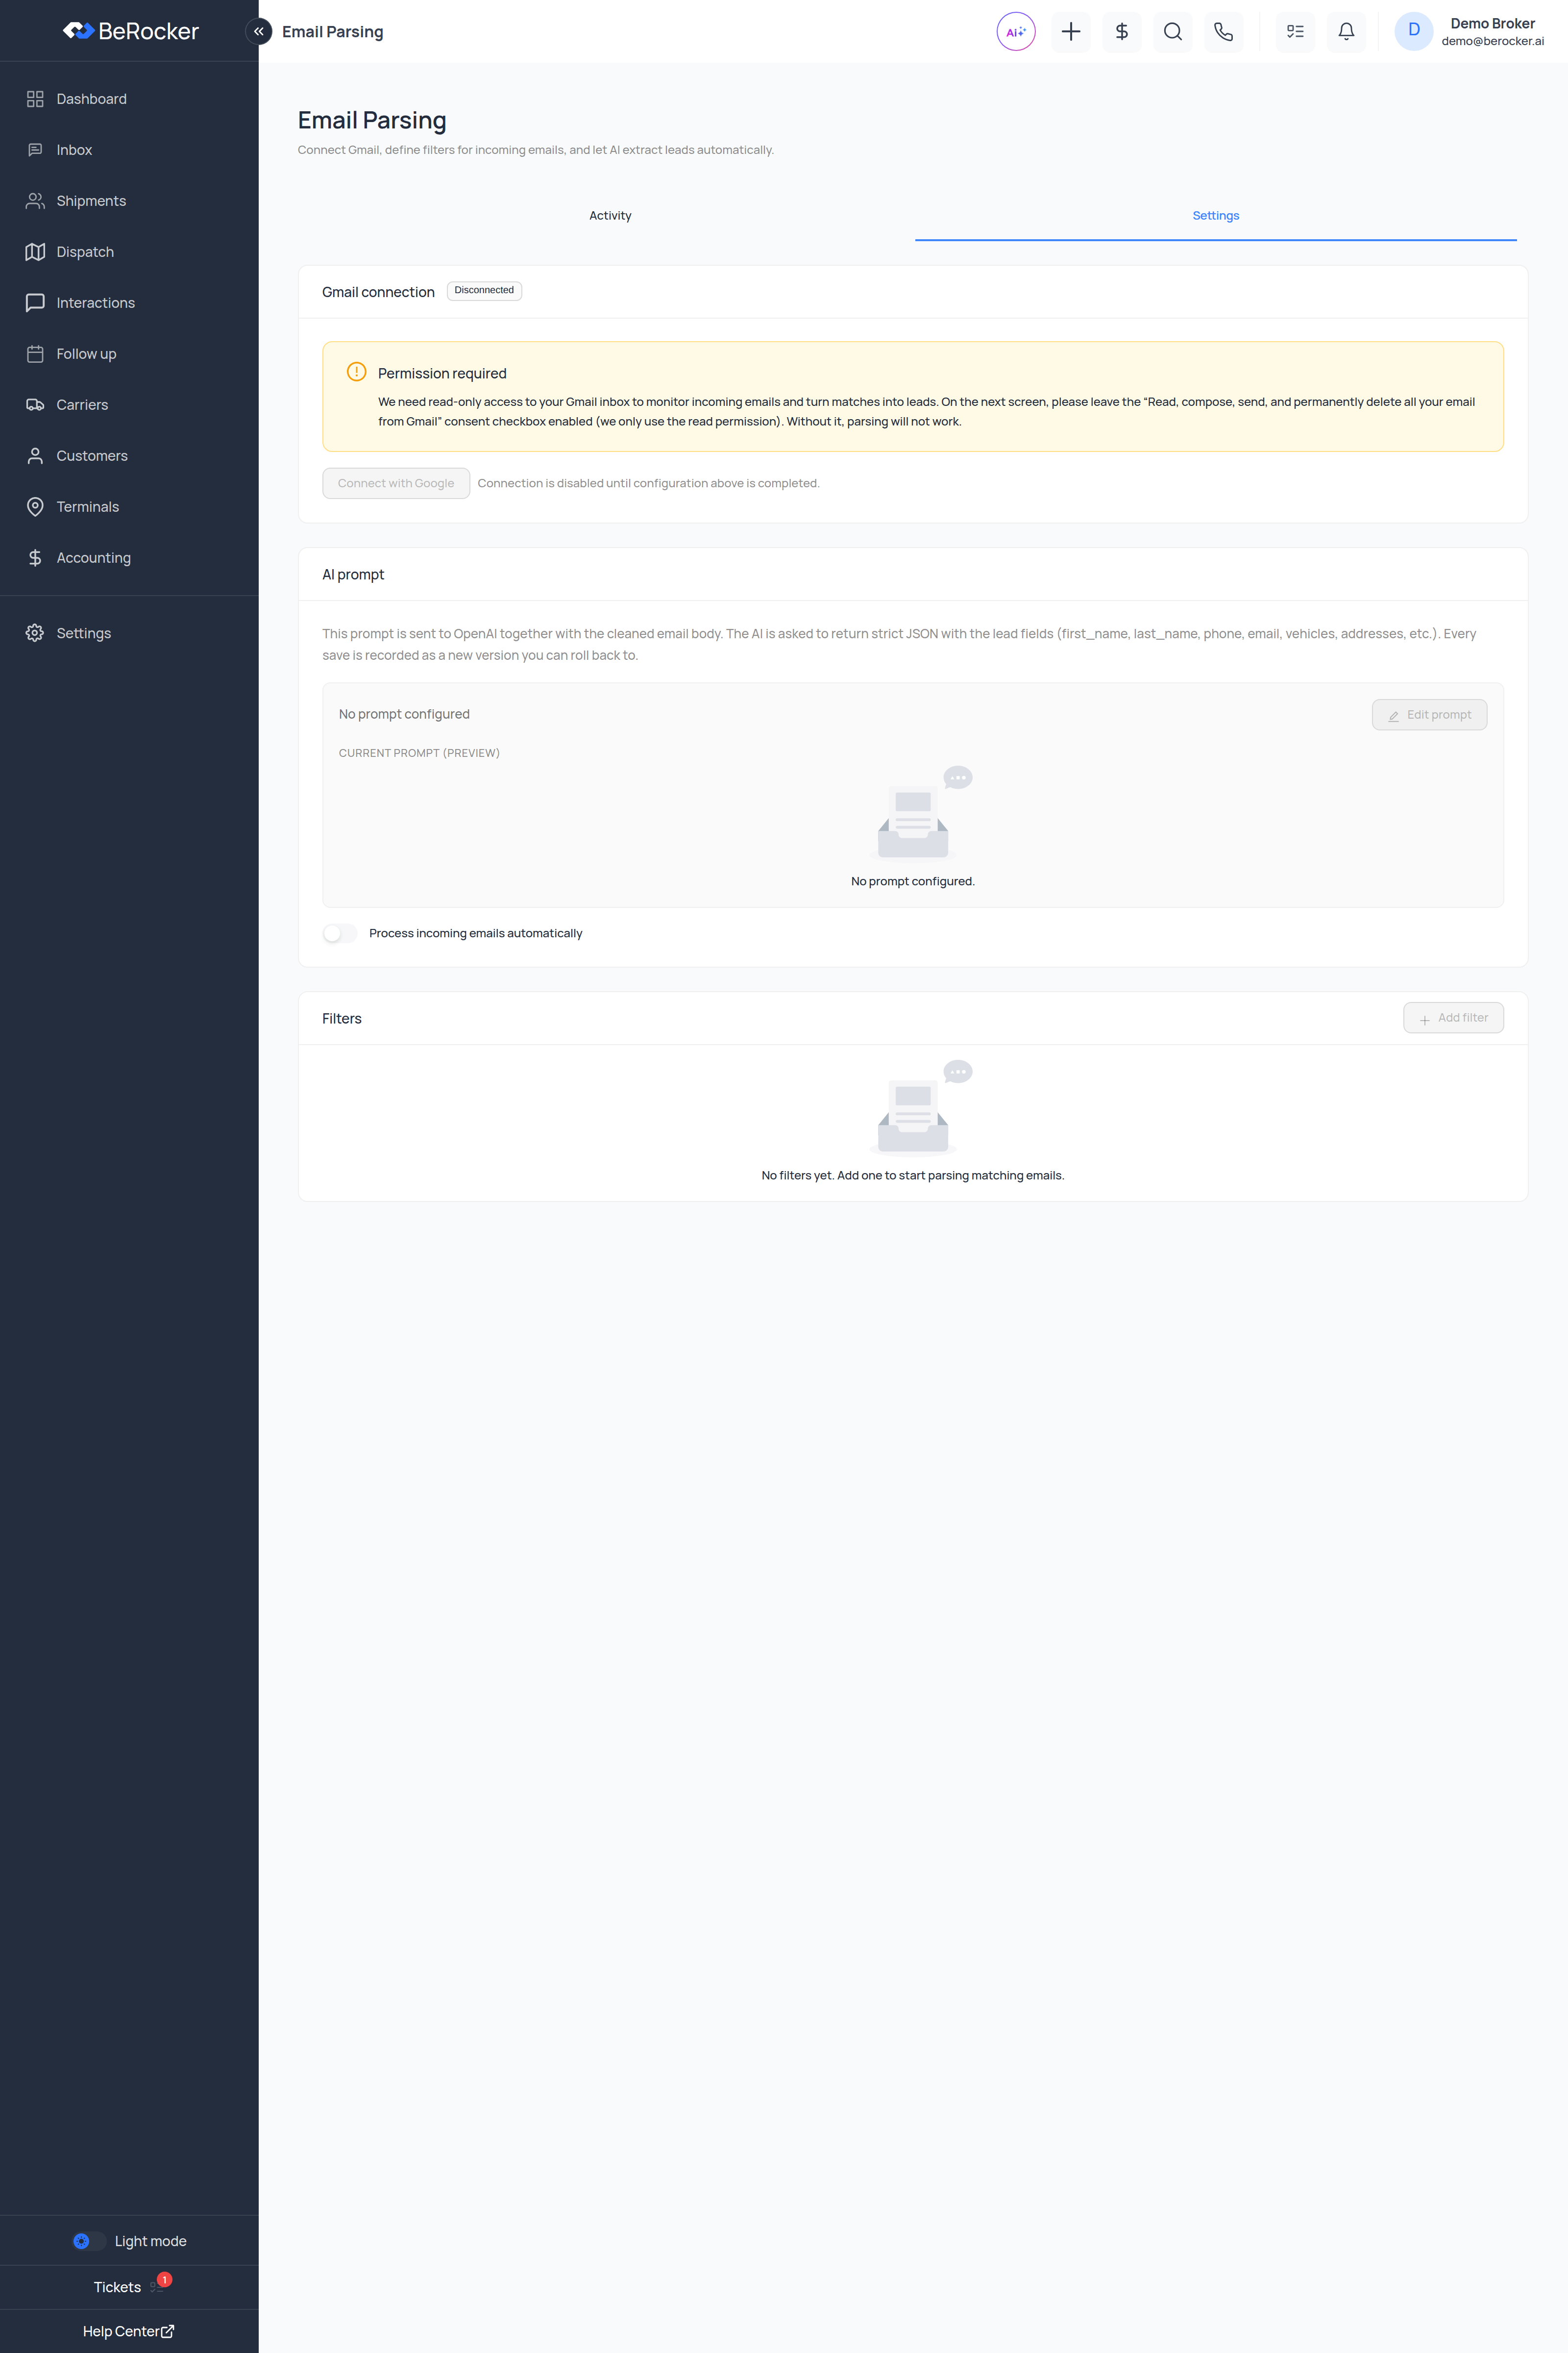
Task: Click the Gmail connection heading
Action: [378, 292]
